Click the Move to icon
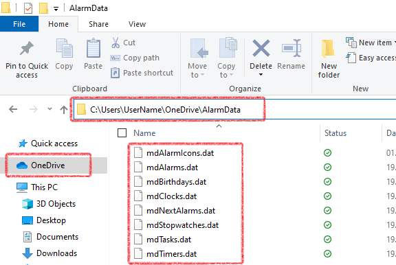396x265 pixels. (199, 48)
